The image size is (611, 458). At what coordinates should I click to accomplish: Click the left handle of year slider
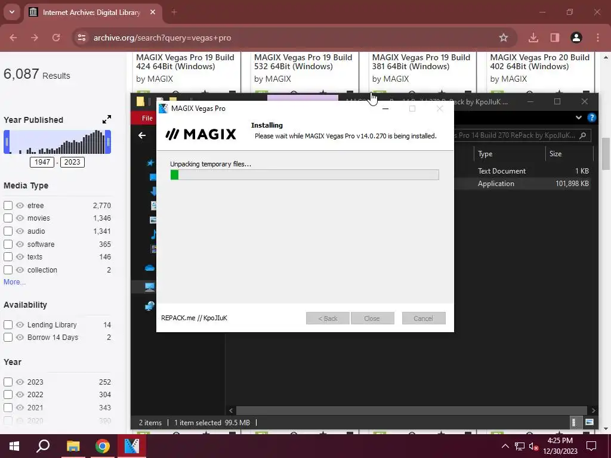[x=6, y=142]
